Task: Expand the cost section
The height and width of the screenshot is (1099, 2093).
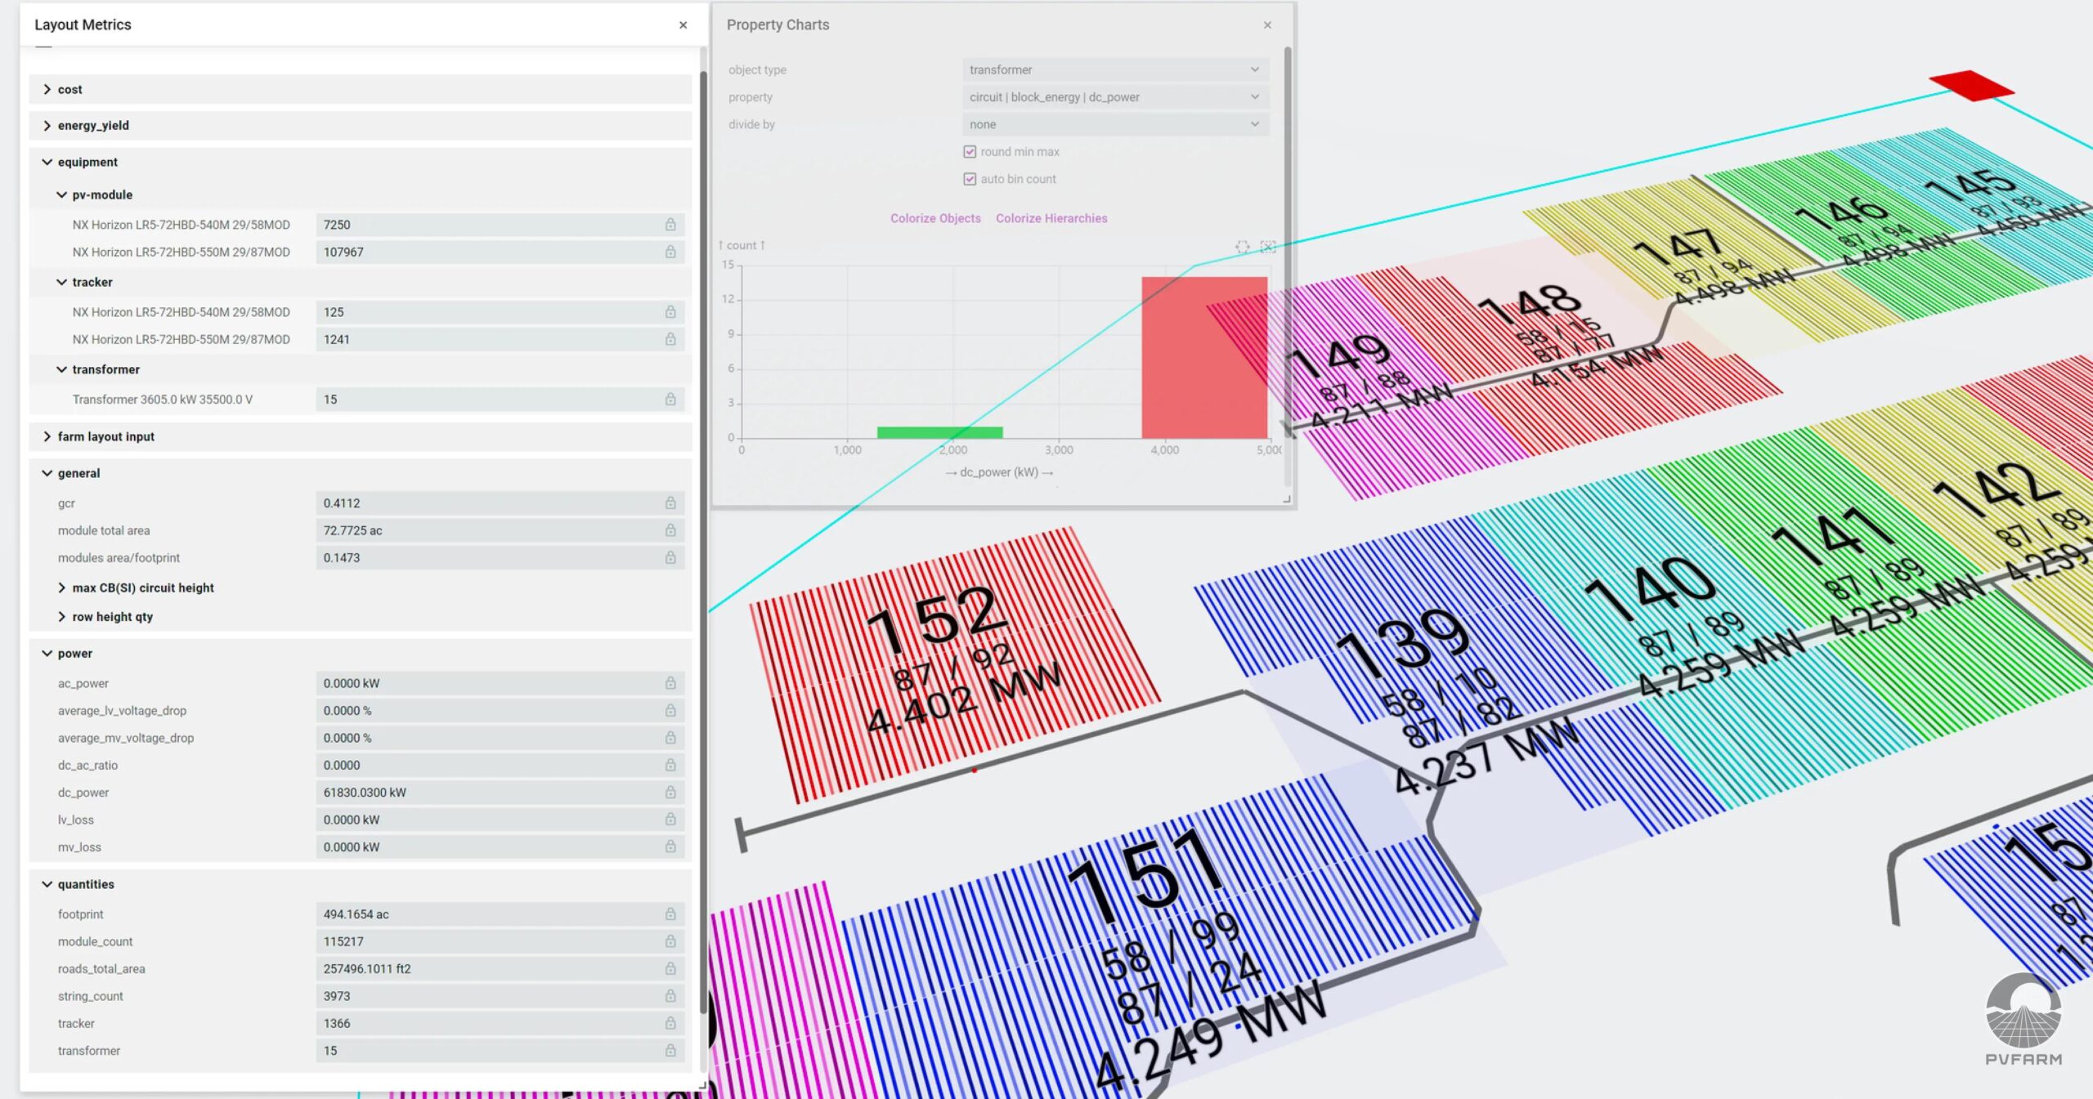Action: [361, 89]
